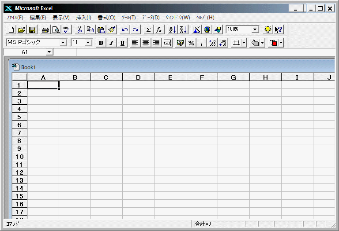Sort descending Z to A

[x=183, y=29]
